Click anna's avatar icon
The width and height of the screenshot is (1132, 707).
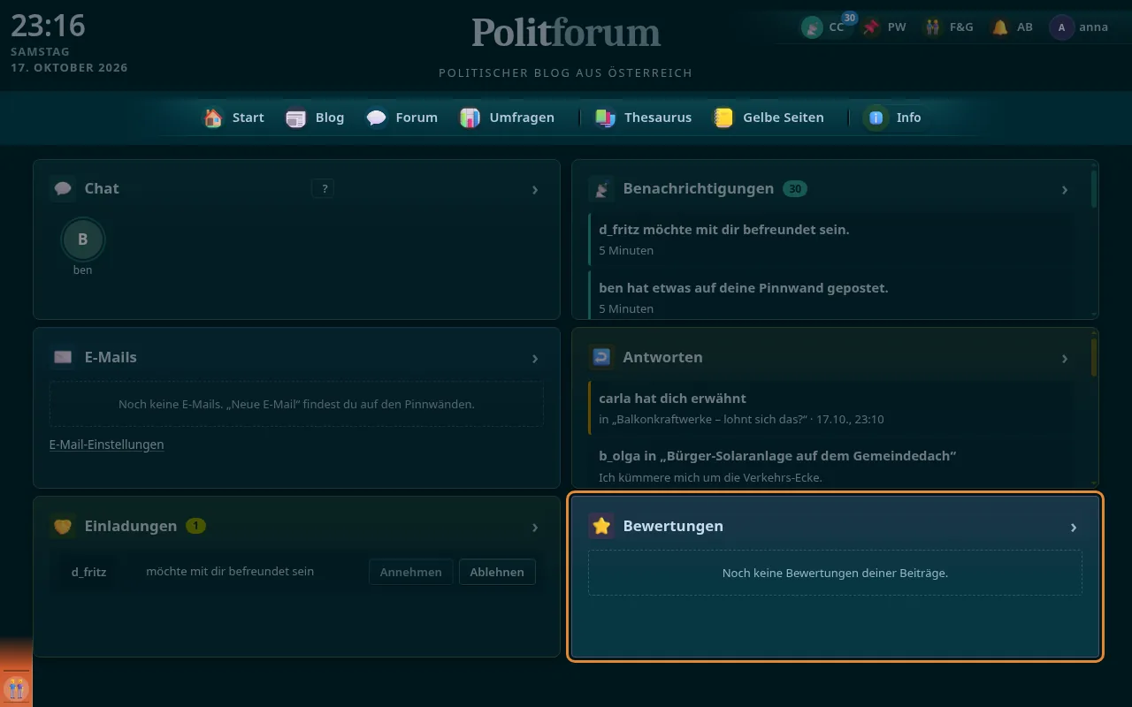[x=1061, y=27]
